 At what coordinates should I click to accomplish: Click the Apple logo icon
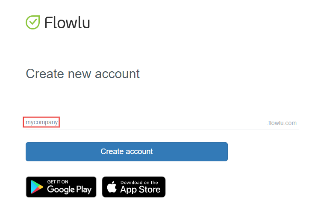pos(112,187)
